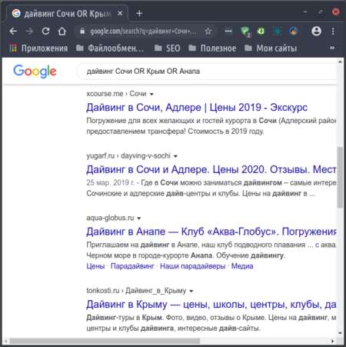Click the vertical scrollbar down arrow
The height and width of the screenshot is (347, 346).
pyautogui.click(x=340, y=333)
